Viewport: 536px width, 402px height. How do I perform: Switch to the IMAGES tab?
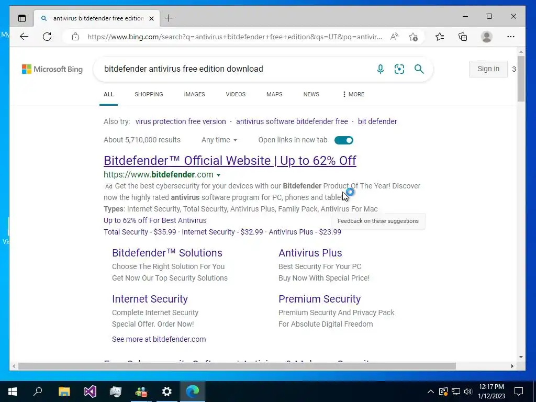tap(195, 94)
